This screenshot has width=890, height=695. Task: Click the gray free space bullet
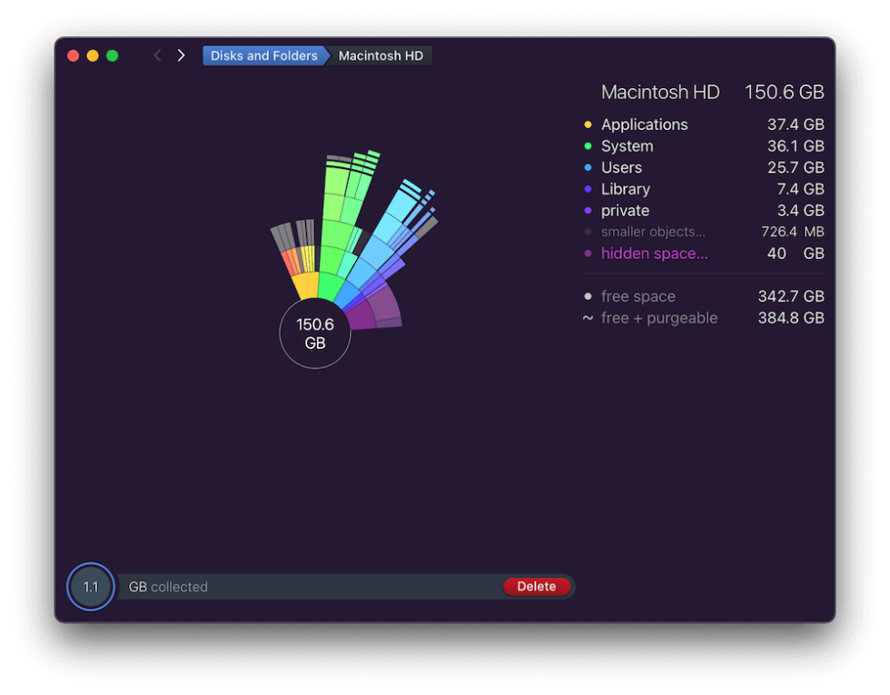pos(588,296)
